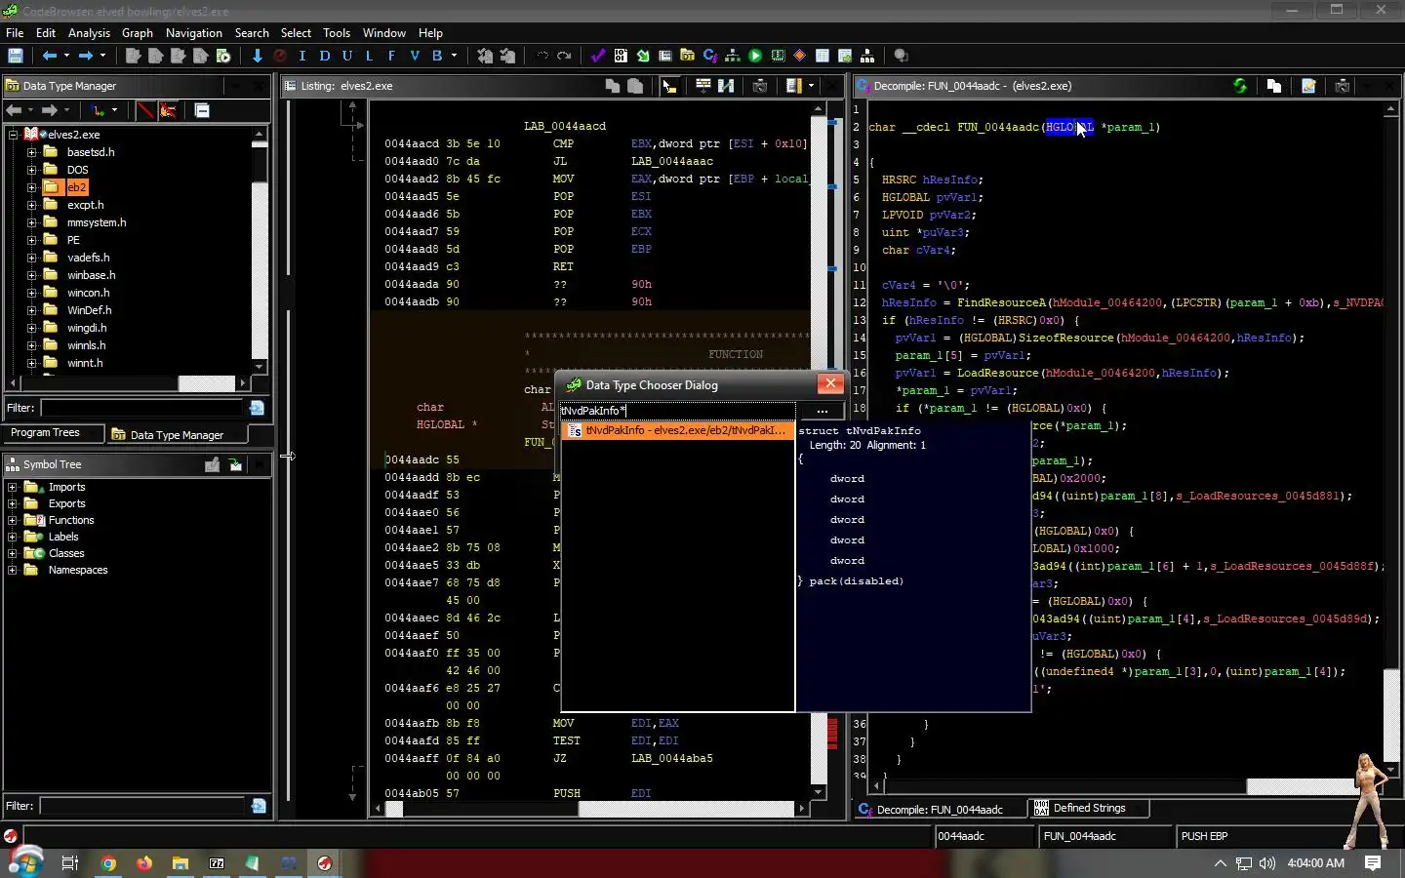Open Data Type Manager toolbar icon

[688, 56]
